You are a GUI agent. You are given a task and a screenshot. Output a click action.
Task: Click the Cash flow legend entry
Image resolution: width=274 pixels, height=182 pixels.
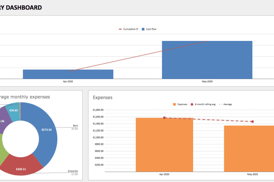point(149,29)
